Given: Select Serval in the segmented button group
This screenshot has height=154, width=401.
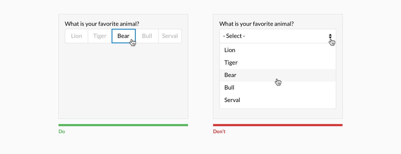Looking at the screenshot, I should [x=170, y=36].
